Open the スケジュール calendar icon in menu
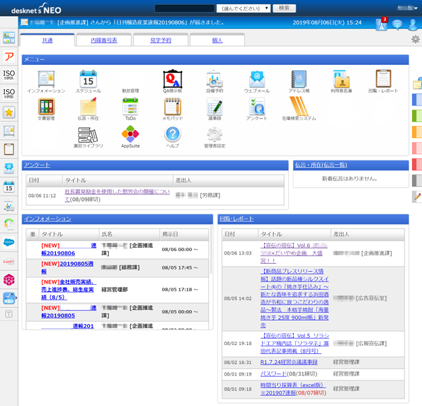 [88, 78]
